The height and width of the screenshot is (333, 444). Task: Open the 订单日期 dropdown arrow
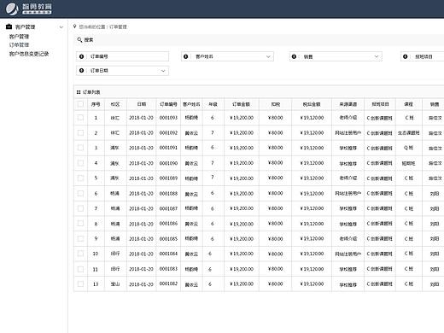coord(163,71)
